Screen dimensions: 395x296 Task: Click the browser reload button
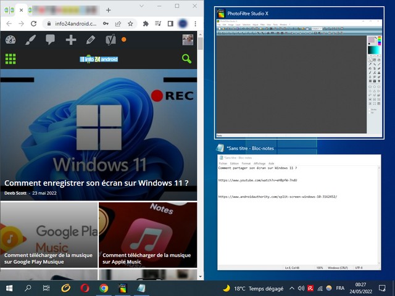tap(35, 23)
